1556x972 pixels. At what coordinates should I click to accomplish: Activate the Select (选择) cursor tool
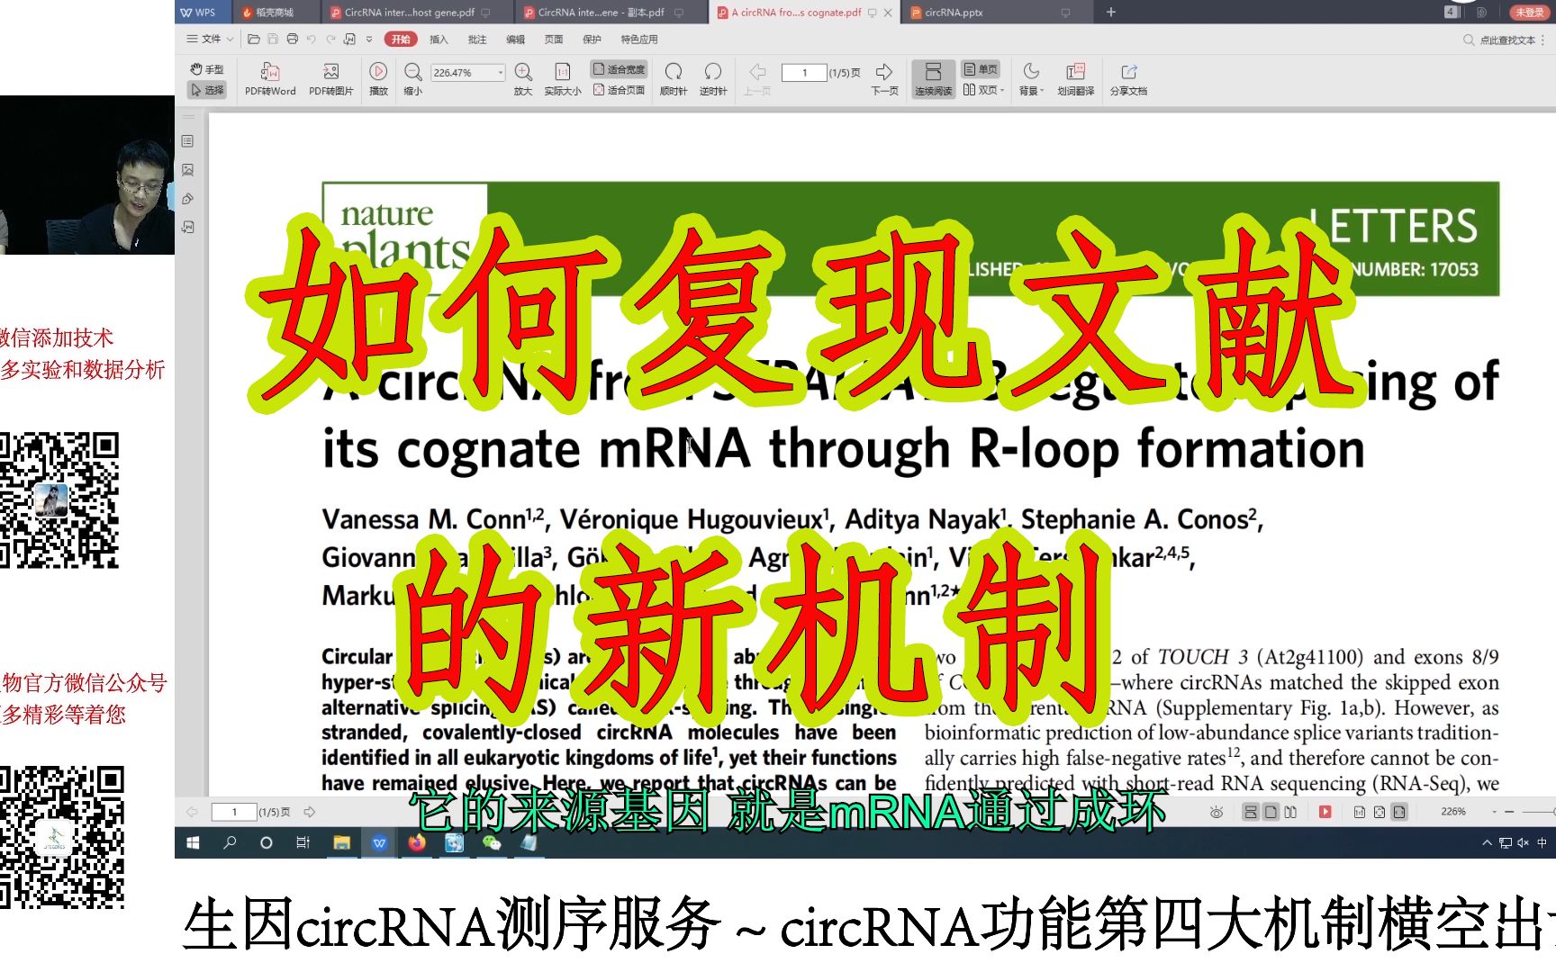coord(207,90)
